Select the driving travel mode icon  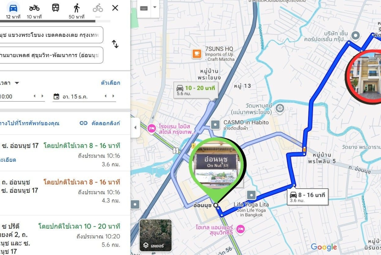(x=13, y=8)
